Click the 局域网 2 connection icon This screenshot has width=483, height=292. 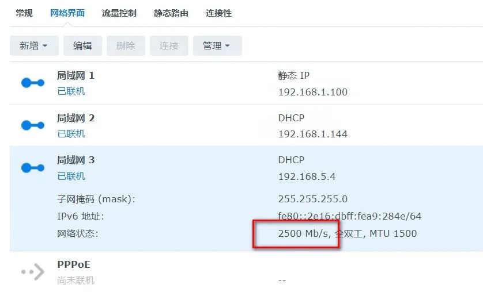[x=33, y=125]
